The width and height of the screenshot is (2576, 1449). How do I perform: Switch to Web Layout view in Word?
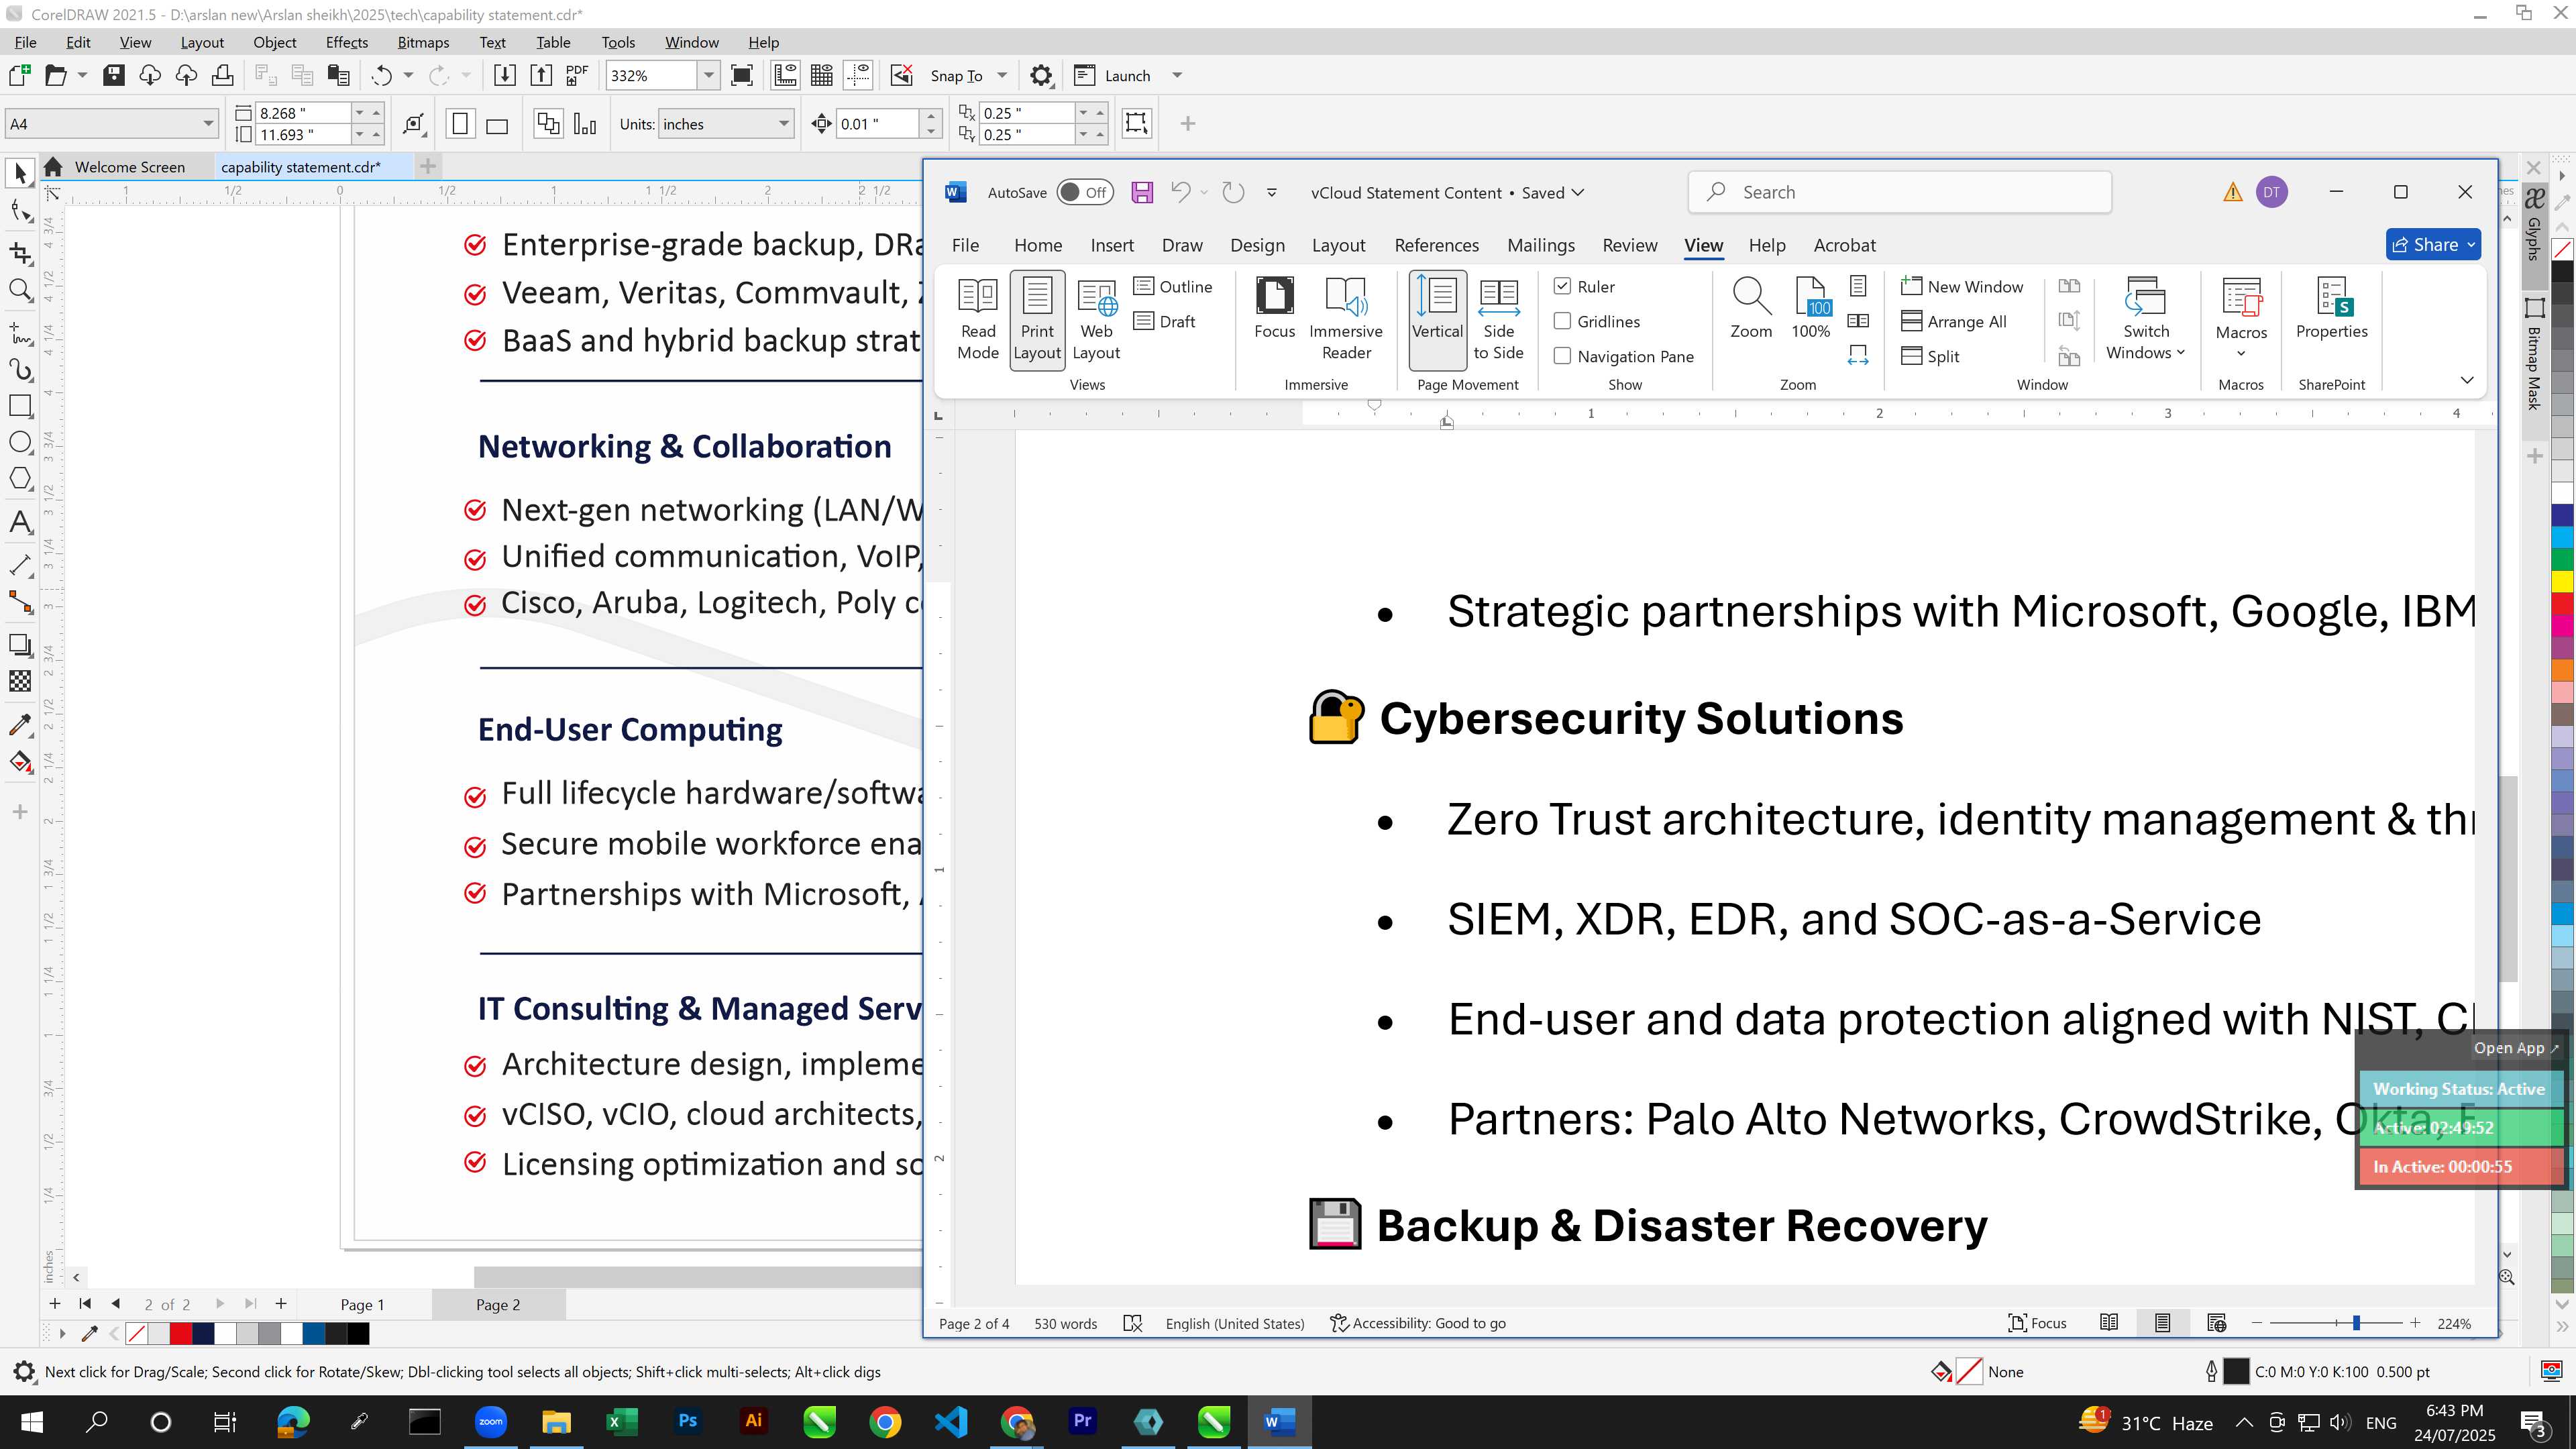click(1096, 319)
